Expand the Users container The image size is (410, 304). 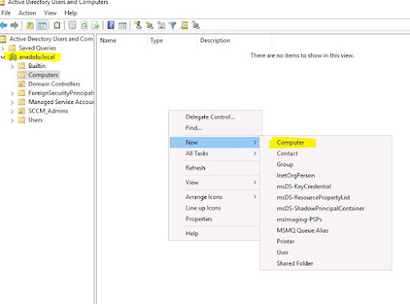[12, 120]
